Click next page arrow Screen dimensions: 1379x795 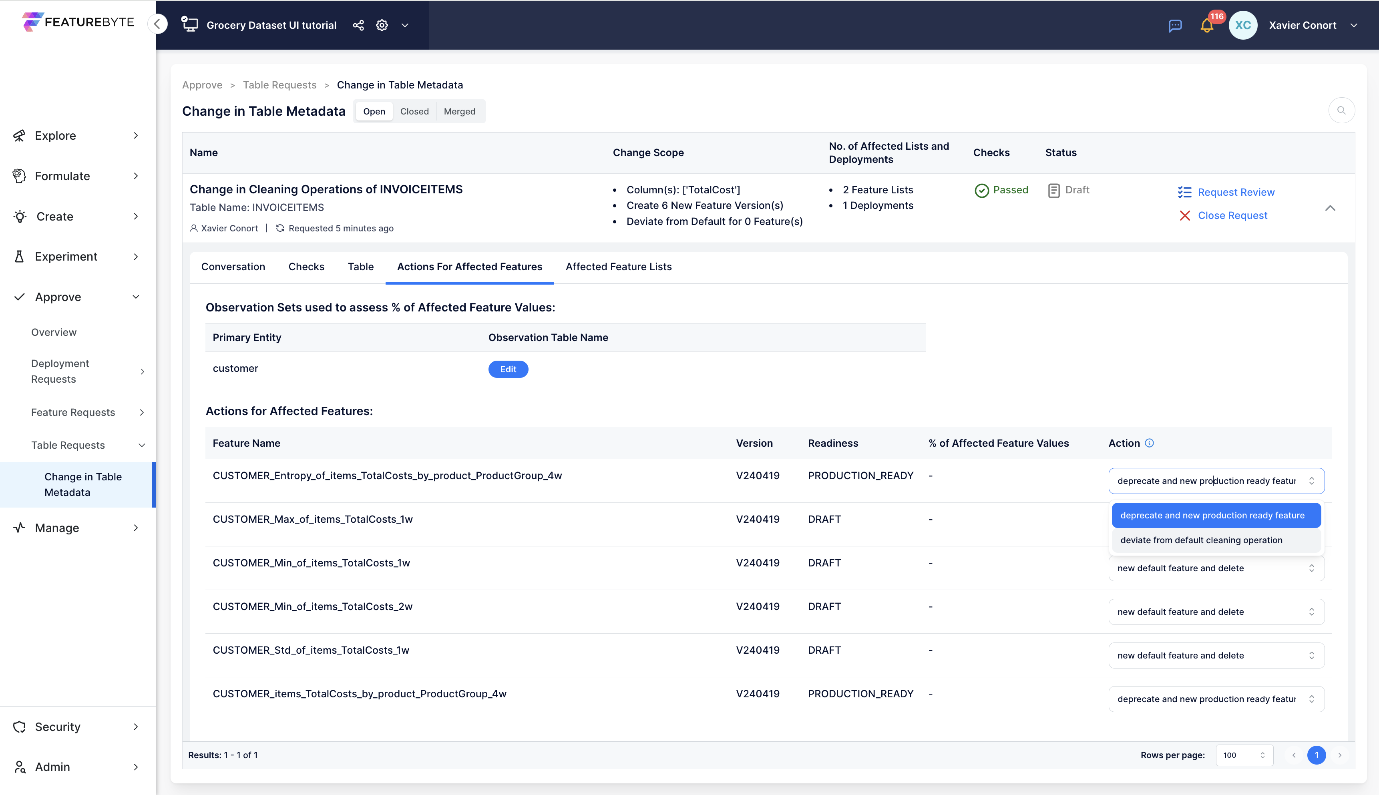click(1339, 755)
